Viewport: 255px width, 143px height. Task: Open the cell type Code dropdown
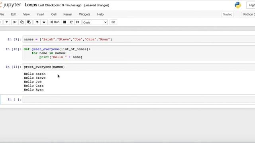[x=95, y=22]
